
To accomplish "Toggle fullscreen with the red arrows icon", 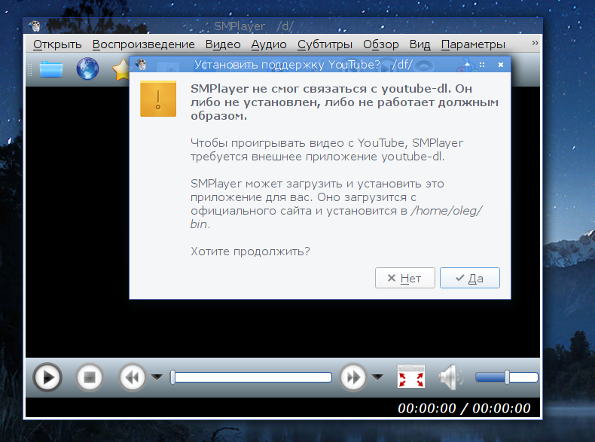I will coord(411,376).
